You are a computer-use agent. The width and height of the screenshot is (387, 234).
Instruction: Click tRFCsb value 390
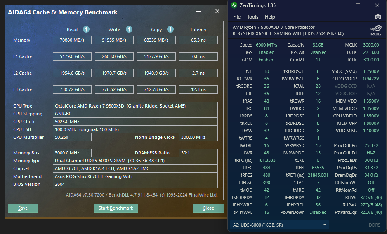pos(266,183)
